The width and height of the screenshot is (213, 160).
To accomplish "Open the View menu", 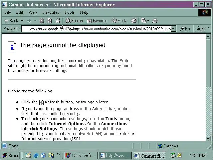I will click(33, 12).
